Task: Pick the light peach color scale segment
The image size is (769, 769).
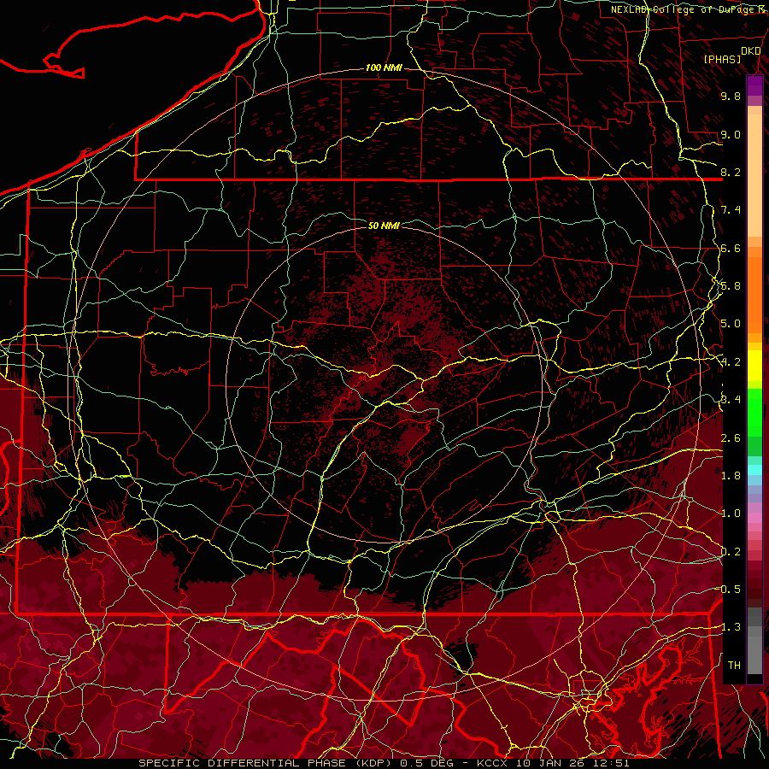Action: [x=754, y=177]
